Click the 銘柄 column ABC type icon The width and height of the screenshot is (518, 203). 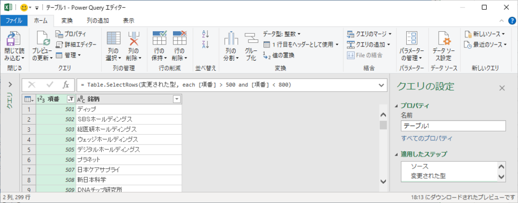point(81,99)
